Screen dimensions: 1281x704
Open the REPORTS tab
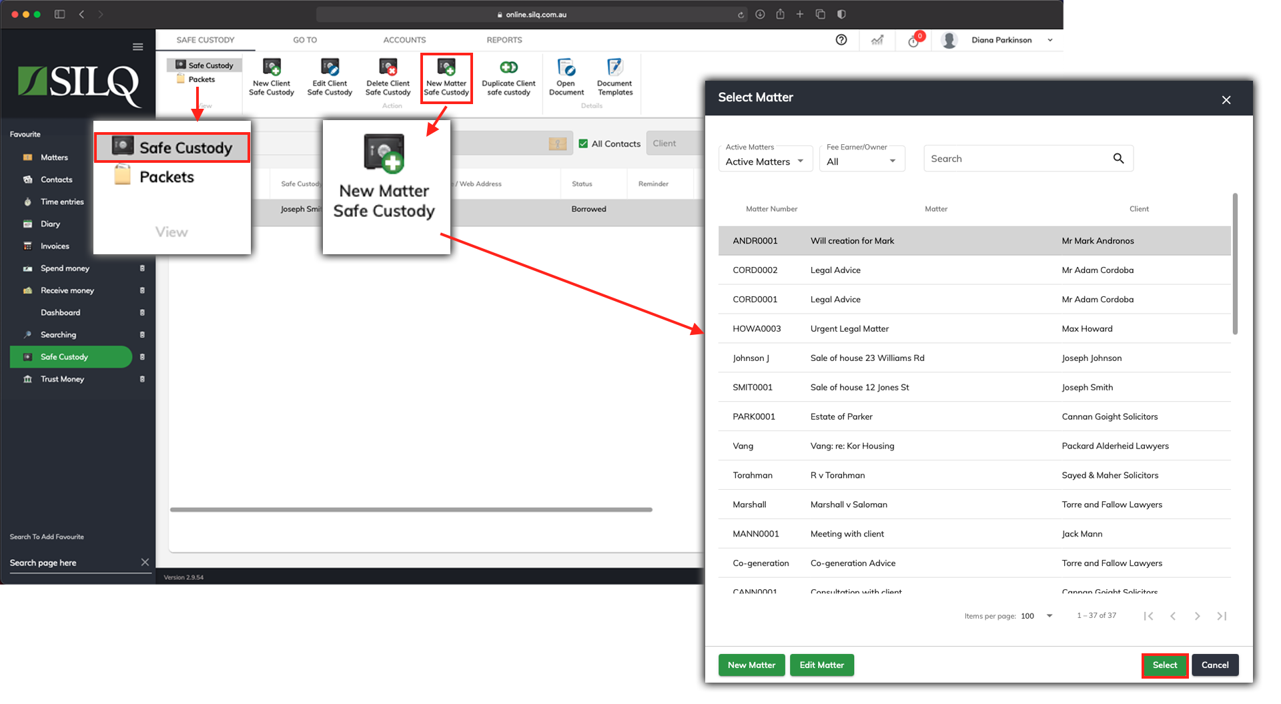click(504, 39)
